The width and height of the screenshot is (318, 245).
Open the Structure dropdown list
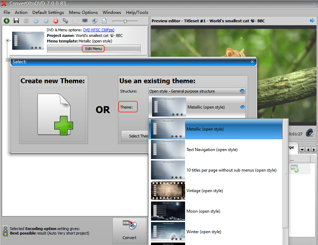[x=242, y=91]
